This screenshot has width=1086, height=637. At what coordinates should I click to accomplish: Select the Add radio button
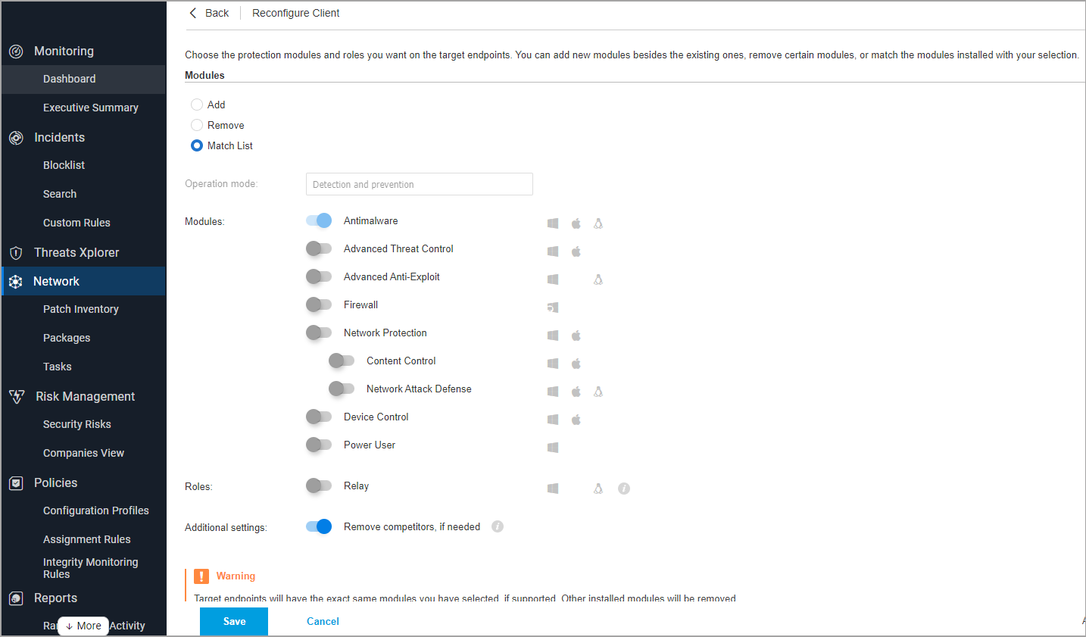pos(197,105)
